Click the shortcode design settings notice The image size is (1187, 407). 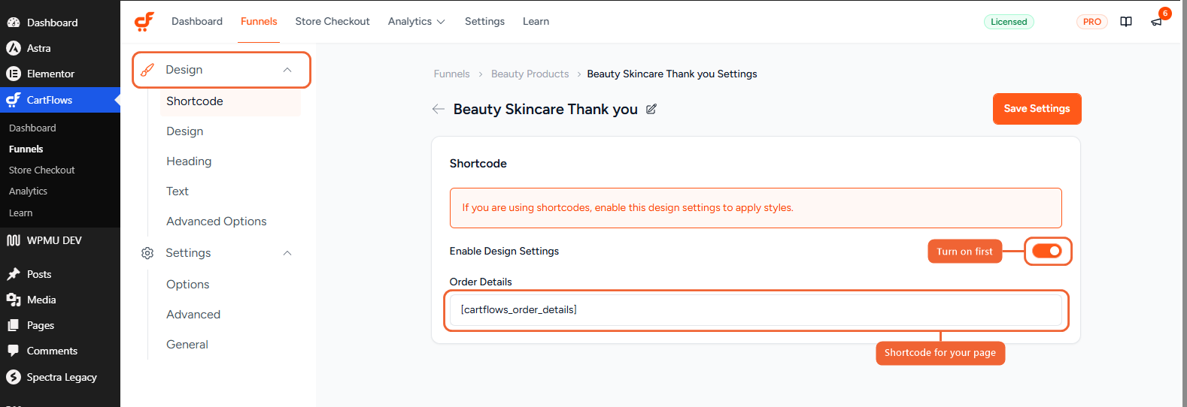pos(755,208)
